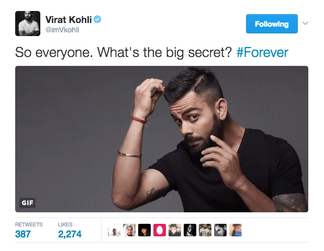324x251 pixels.
Task: Click the Following button
Action: pyautogui.click(x=272, y=24)
